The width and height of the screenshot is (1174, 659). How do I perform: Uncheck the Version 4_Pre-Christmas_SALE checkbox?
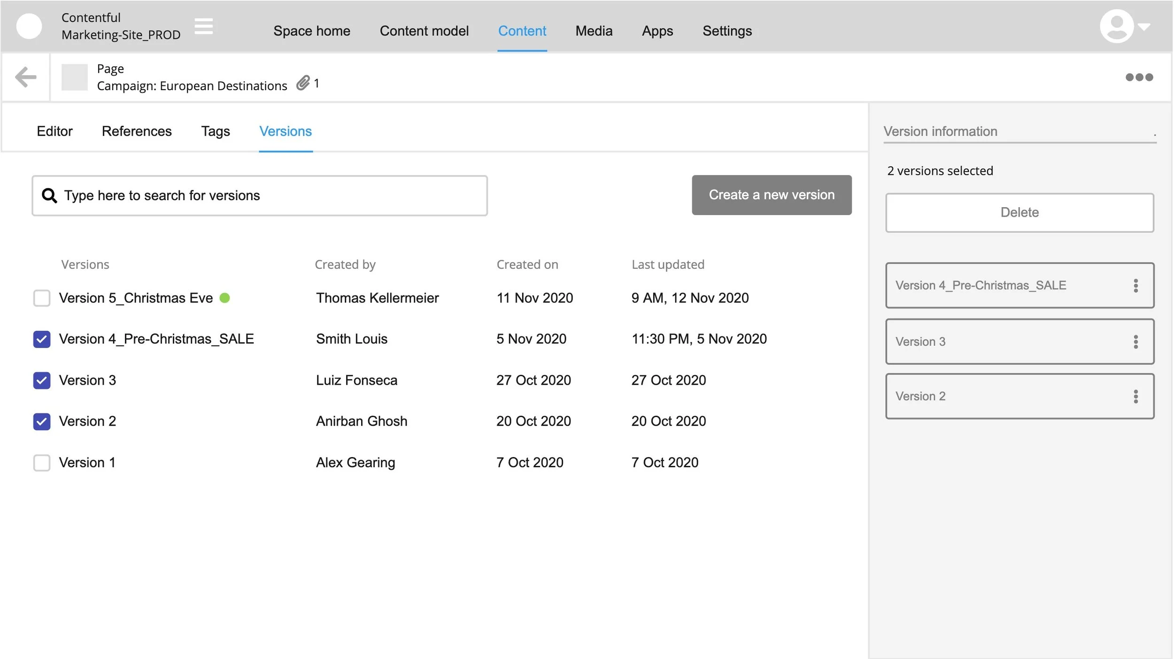42,339
